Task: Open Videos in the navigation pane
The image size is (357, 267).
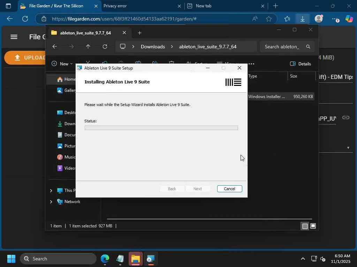Action: tap(66, 168)
